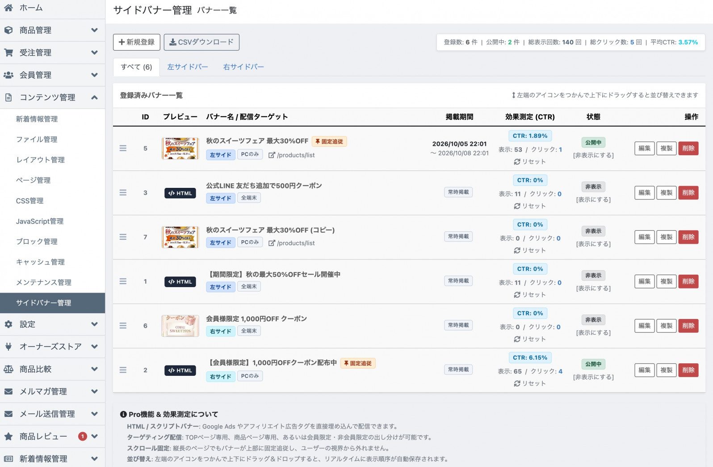This screenshot has height=467, width=713.
Task: Open the /products/list link for banner ID 7
Action: [x=292, y=243]
